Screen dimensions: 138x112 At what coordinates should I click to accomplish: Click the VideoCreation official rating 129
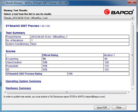click(45, 62)
